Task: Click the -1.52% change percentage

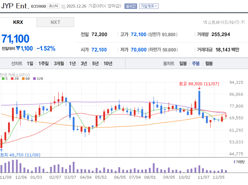Action: 46,48
